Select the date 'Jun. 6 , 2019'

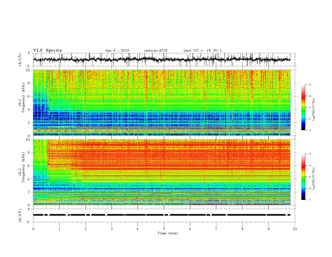(117, 50)
